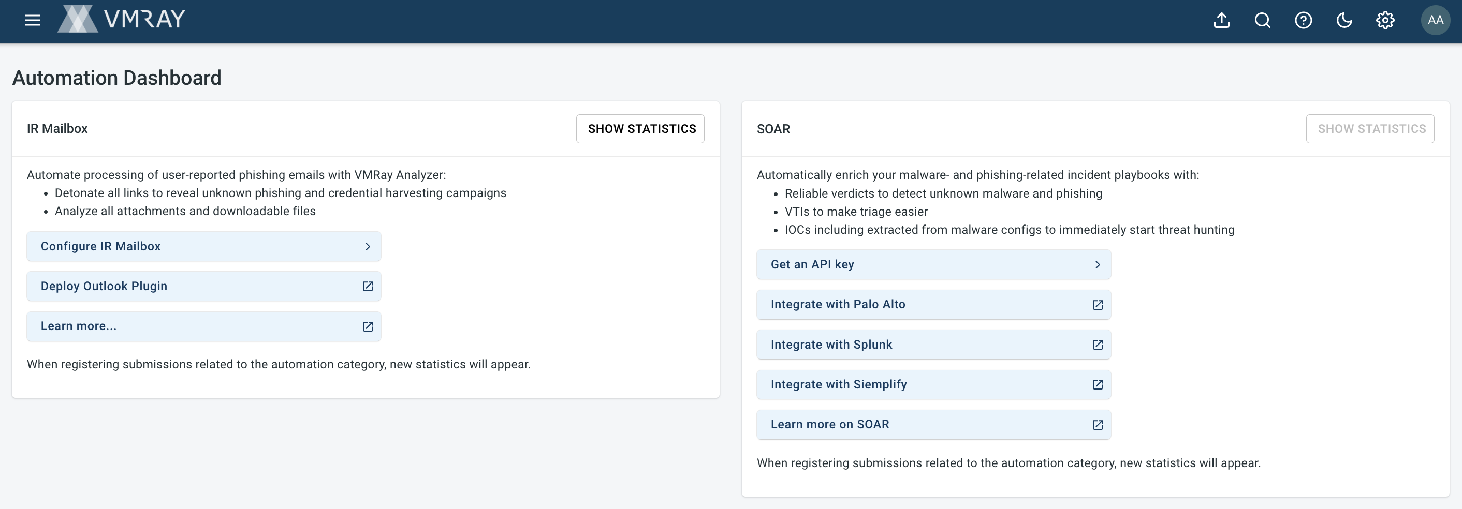Screen dimensions: 1462x509
Task: Show statistics for IR Mailbox
Action: point(640,129)
